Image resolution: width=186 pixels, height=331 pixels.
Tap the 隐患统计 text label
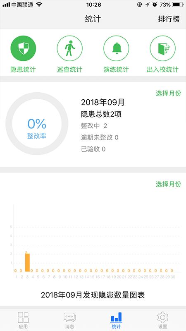point(23,70)
